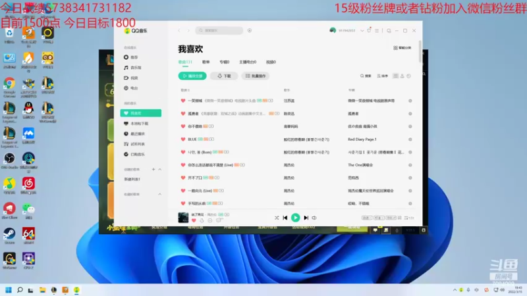The width and height of the screenshot is (527, 296).
Task: Switch to the 专辑0 tab
Action: pos(224,62)
